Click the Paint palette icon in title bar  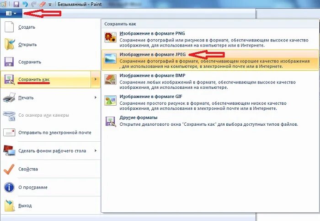[x=3, y=4]
